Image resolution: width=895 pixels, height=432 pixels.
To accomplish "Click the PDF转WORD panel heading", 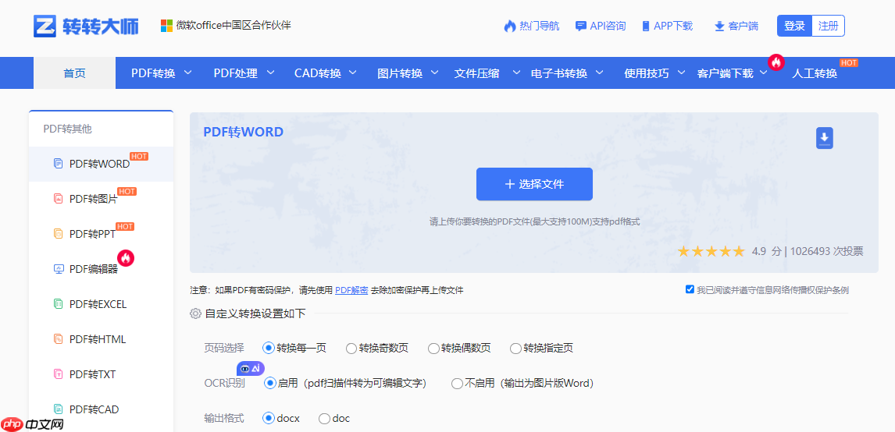I will pyautogui.click(x=243, y=133).
